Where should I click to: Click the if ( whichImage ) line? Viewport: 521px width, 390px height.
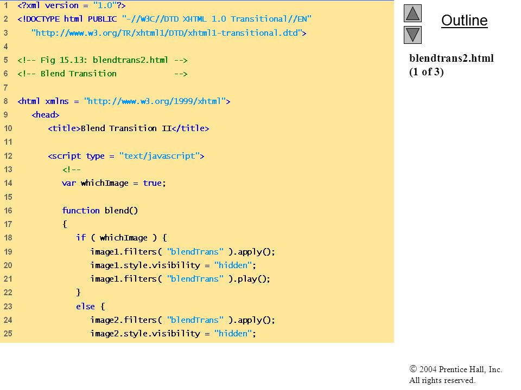tap(122, 238)
